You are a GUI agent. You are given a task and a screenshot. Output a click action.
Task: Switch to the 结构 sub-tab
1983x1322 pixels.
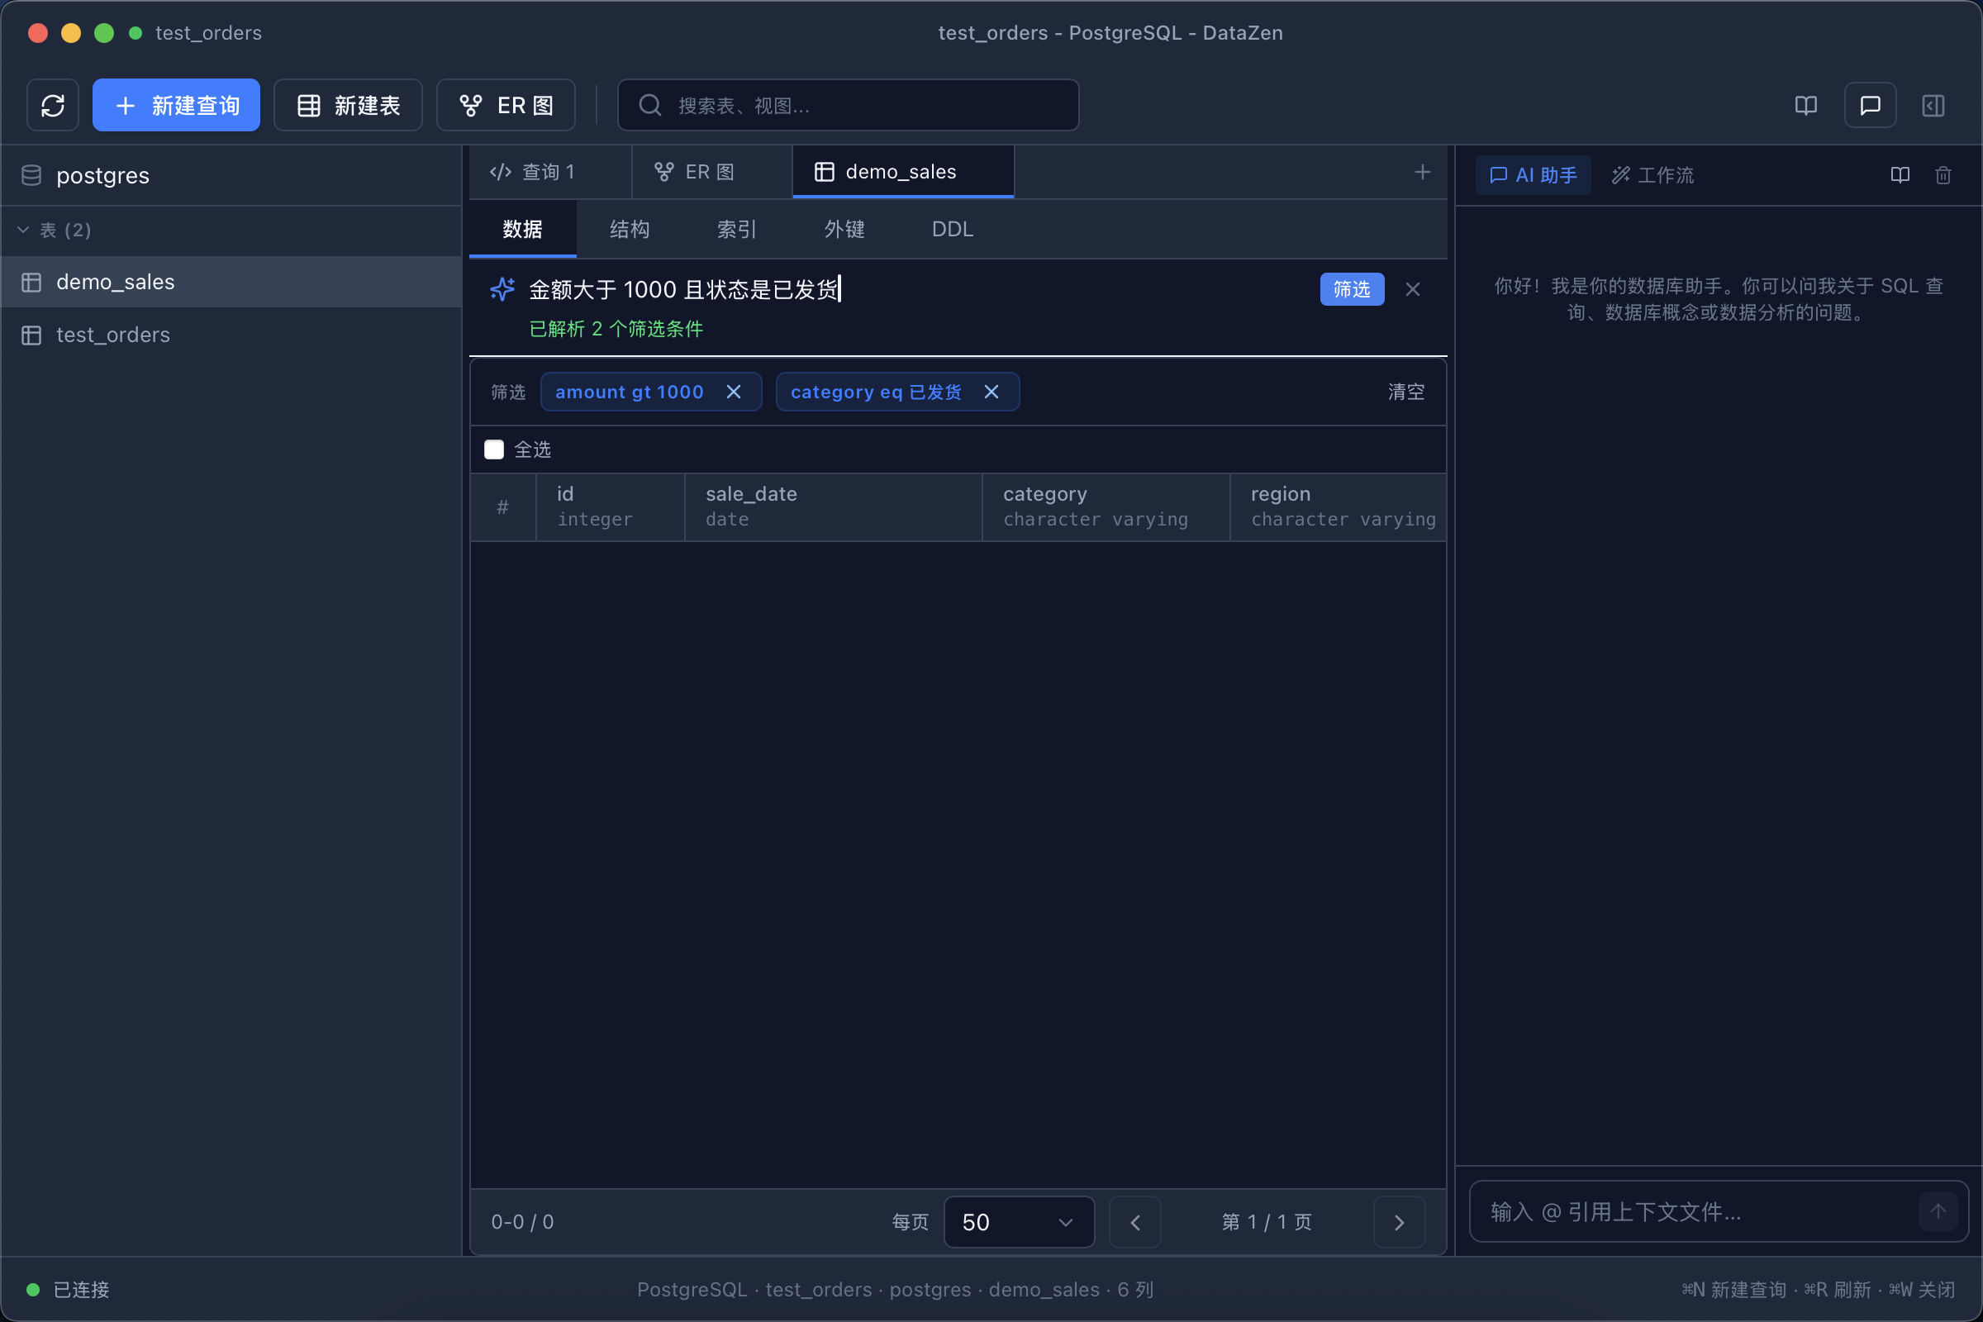pyautogui.click(x=630, y=230)
